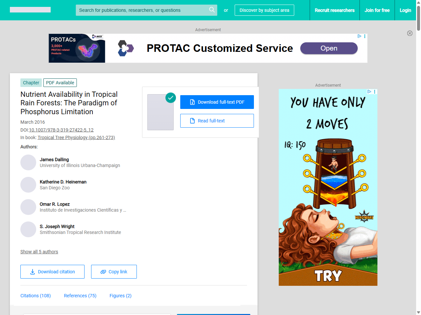Switch to the Citations (108) tab
This screenshot has width=421, height=315.
pos(36,296)
